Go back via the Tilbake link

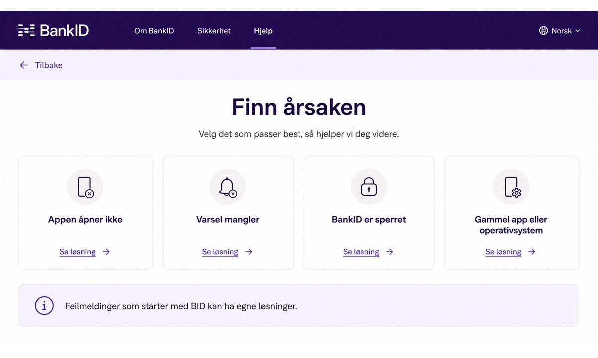(49, 65)
